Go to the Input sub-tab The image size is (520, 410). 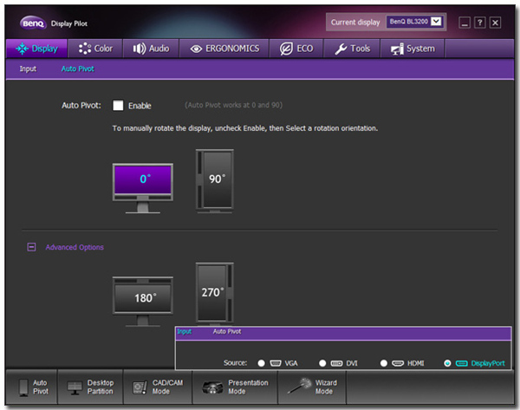coord(28,68)
